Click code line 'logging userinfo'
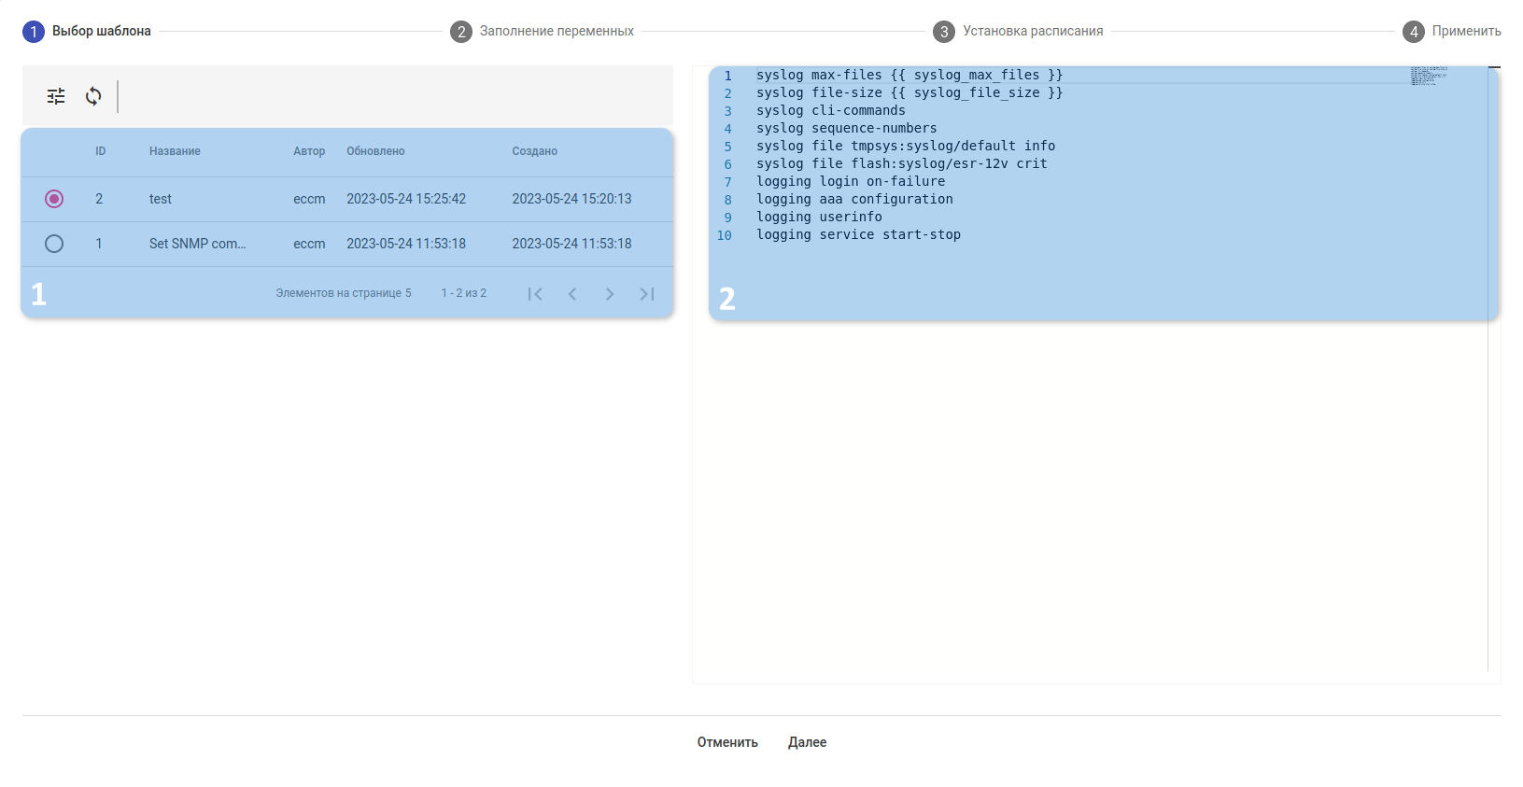The width and height of the screenshot is (1523, 787). (819, 217)
